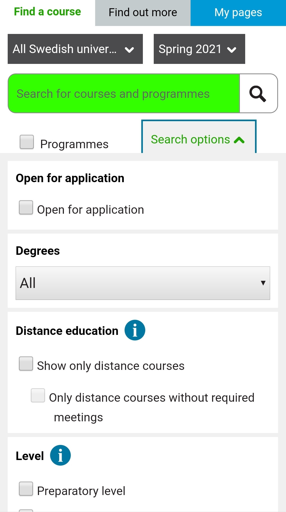
Task: Open the Level info icon
Action: point(60,455)
